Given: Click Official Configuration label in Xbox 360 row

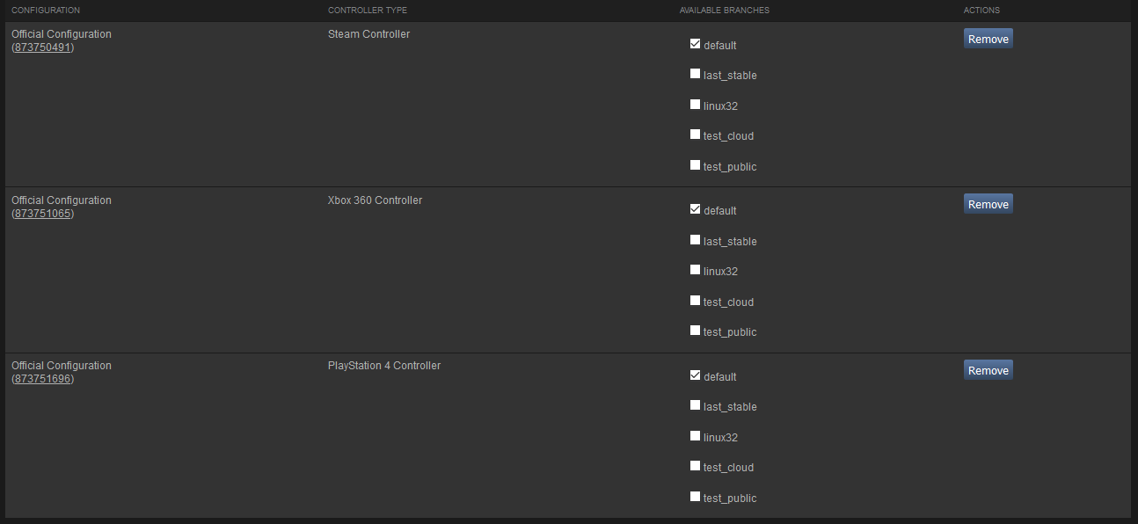Looking at the screenshot, I should click(62, 200).
